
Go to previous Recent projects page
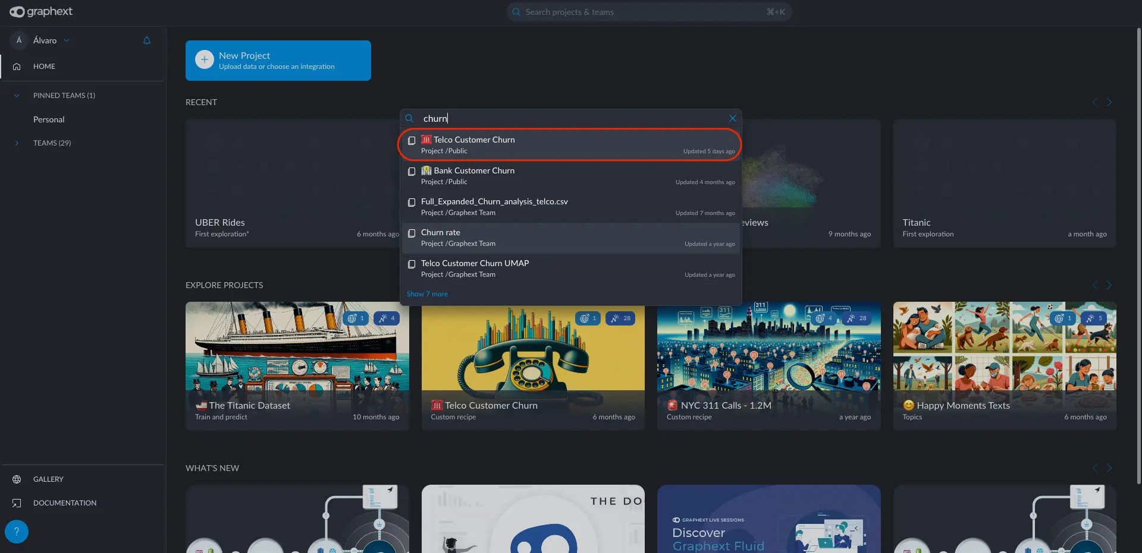click(x=1095, y=102)
